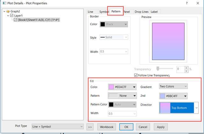204x134 pixels.
Task: Click the light blue 2nd color swatch
Action: (x=162, y=96)
